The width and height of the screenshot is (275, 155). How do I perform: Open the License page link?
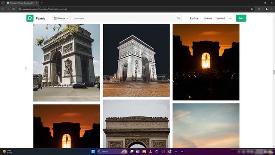pos(208,18)
